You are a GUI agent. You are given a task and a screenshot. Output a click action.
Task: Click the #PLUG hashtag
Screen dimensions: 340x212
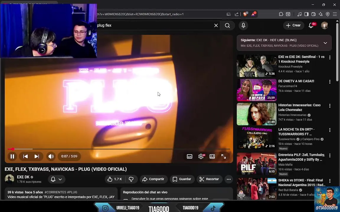point(72,192)
